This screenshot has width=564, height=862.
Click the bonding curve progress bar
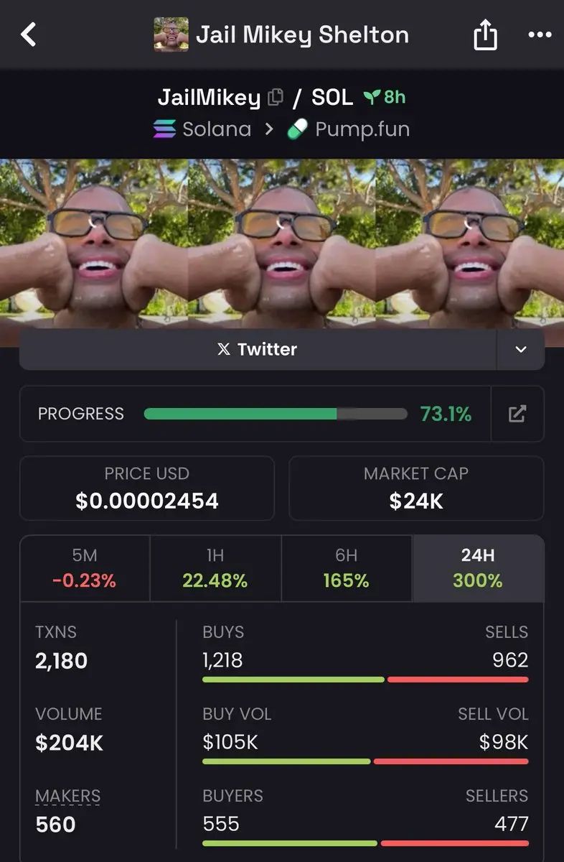[x=276, y=414]
